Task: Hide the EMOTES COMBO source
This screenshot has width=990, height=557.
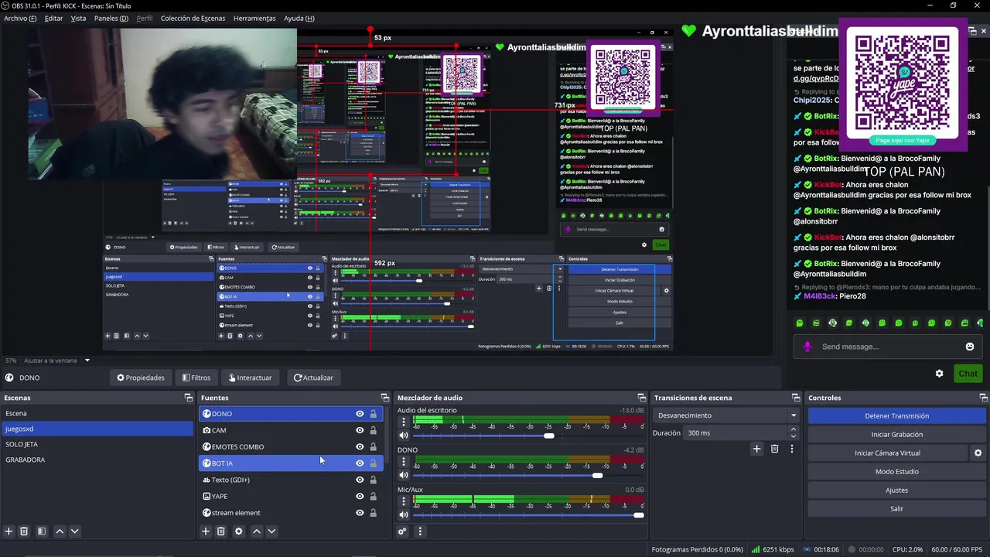Action: 360,446
